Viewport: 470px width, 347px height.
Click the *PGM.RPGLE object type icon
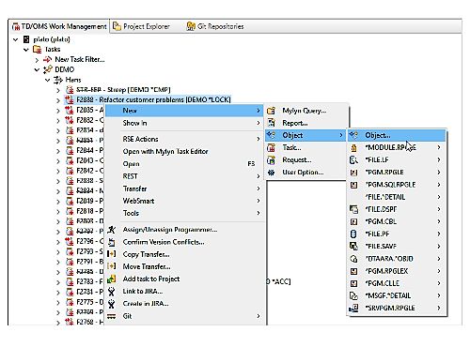pyautogui.click(x=353, y=173)
